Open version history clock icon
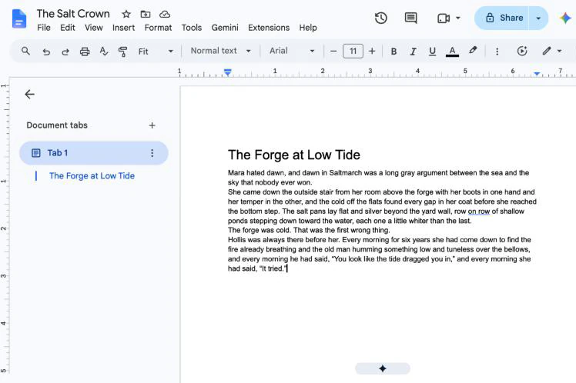The image size is (576, 383). (x=381, y=18)
